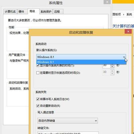The image size is (134, 134).
Task: Click the down arrow of the 恢复选项 time spinner
Action: pos(112,73)
